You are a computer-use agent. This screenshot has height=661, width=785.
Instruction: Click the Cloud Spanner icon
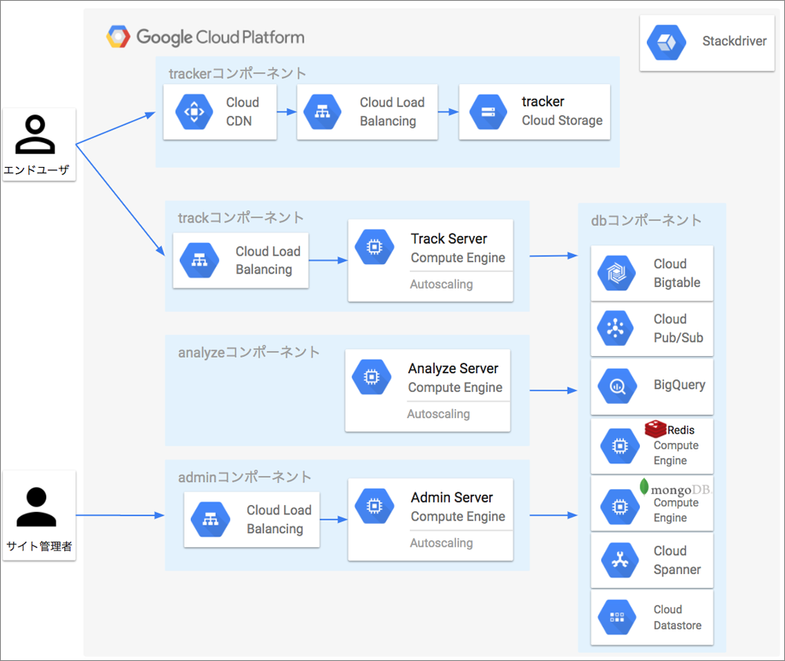[x=620, y=561]
